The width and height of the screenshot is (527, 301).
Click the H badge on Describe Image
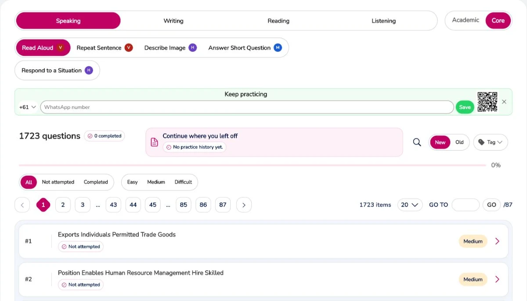pyautogui.click(x=193, y=47)
